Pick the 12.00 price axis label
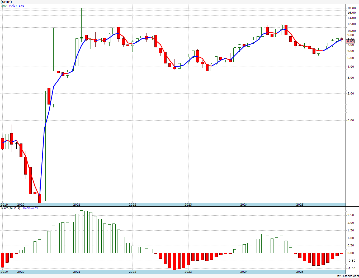Viewport: 359px width, 278px height. pyautogui.click(x=351, y=24)
